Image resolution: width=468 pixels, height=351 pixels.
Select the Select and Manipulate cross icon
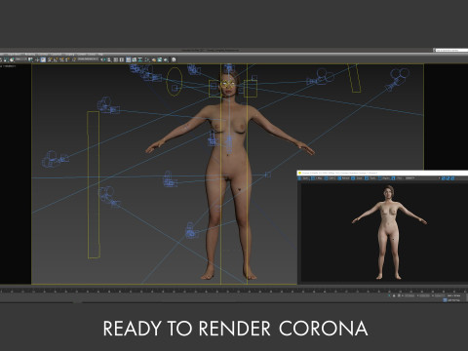coord(37,59)
